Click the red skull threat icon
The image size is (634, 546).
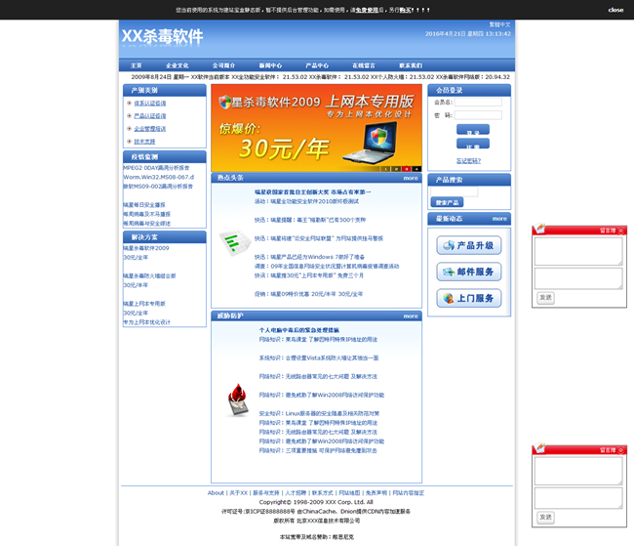[x=238, y=399]
